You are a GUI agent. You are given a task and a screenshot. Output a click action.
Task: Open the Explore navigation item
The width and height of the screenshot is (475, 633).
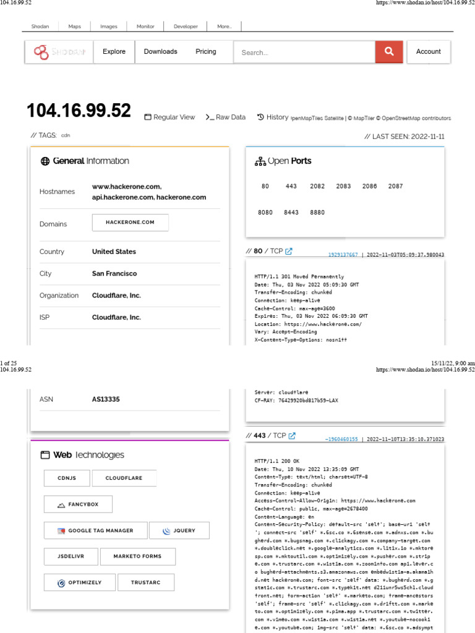click(x=114, y=52)
